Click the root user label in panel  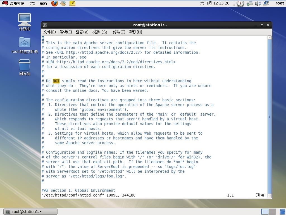280,3
